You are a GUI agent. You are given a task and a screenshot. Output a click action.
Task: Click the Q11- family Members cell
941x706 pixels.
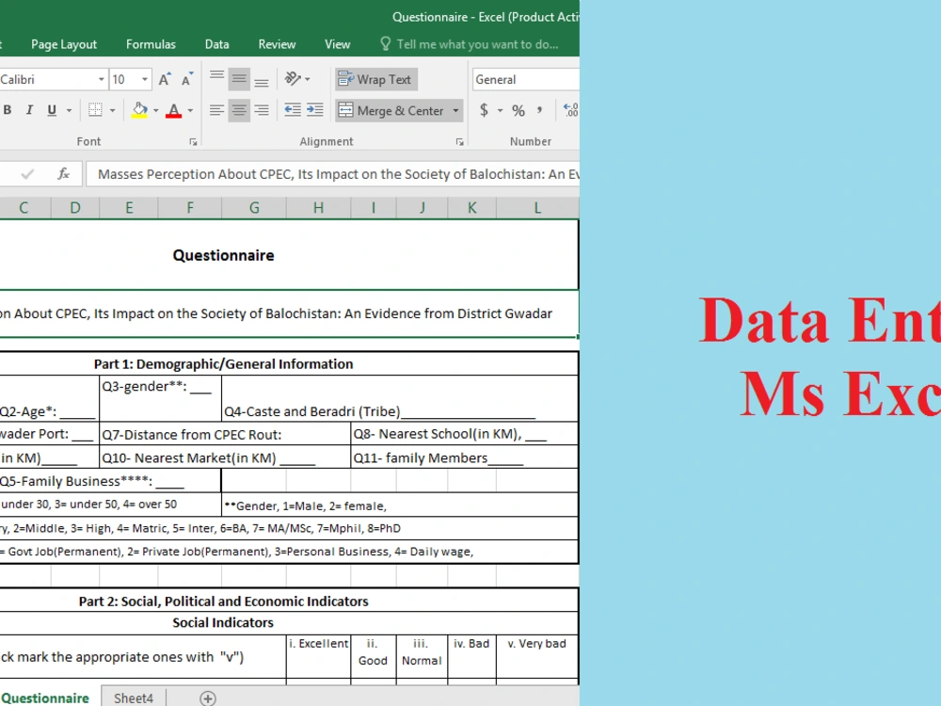tap(465, 457)
